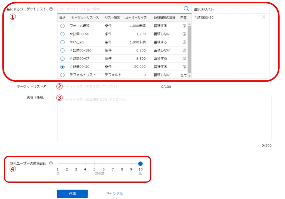
Task: Focus the ターゲットリスト名 input field
Action: point(108,87)
